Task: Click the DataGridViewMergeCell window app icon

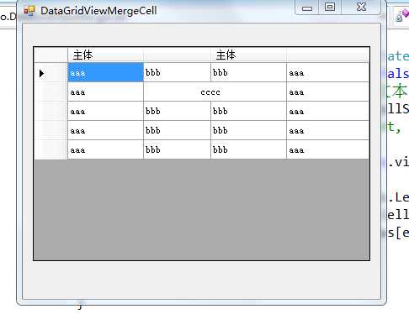Action: (29, 11)
